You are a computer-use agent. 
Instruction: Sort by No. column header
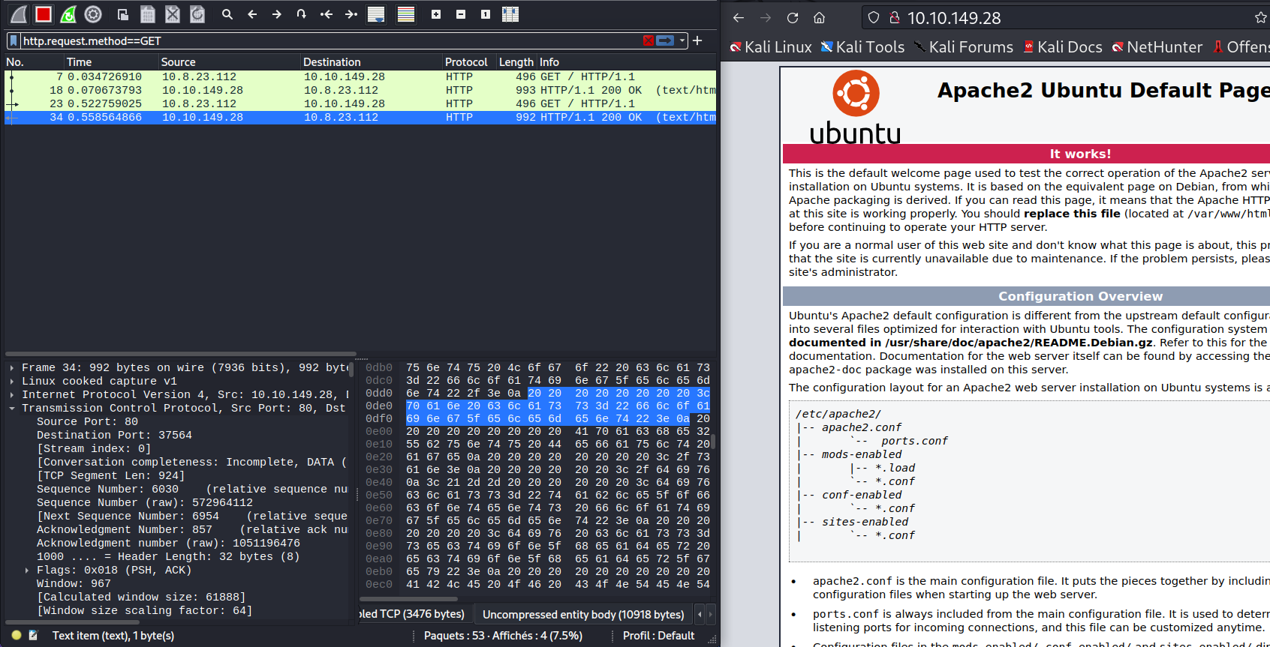[34, 62]
